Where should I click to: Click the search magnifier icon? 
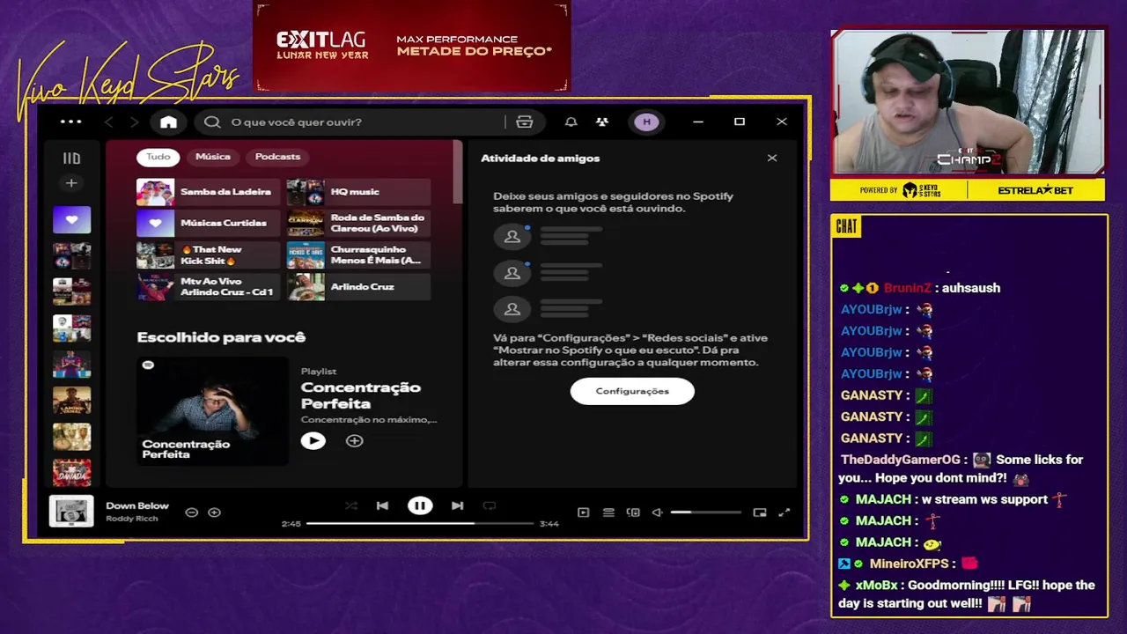tap(212, 122)
